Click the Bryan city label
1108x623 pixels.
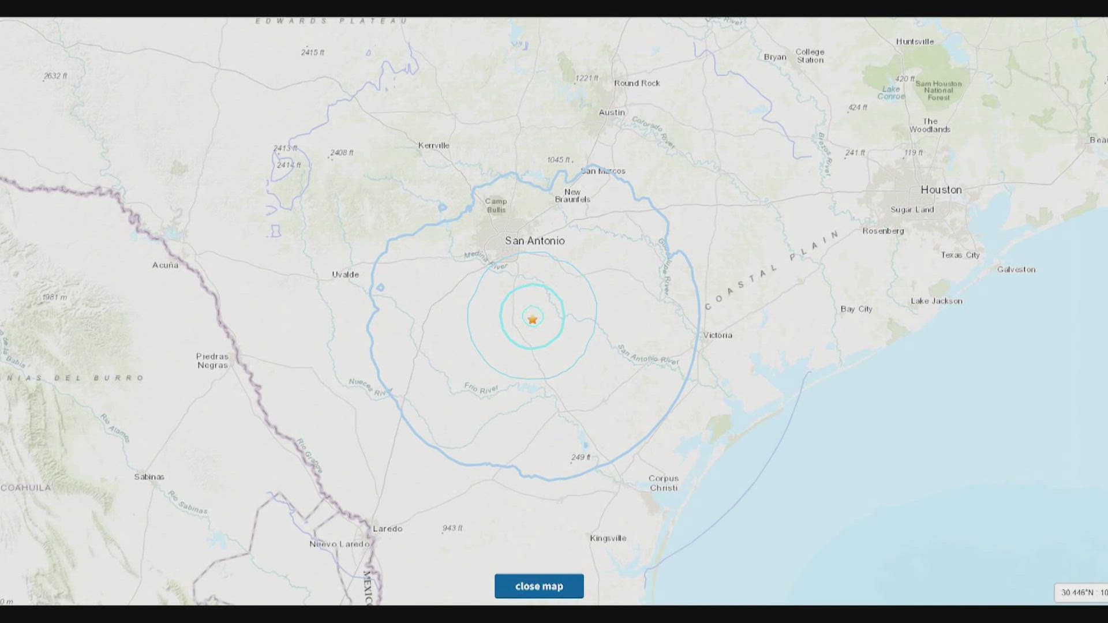click(x=775, y=57)
